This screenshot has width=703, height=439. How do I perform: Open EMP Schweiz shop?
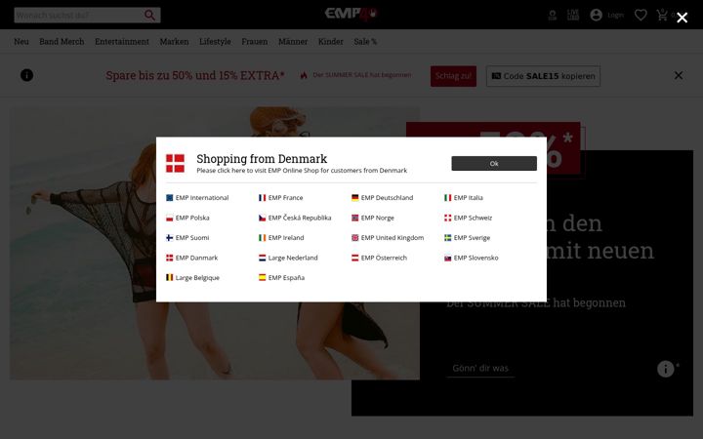468,218
